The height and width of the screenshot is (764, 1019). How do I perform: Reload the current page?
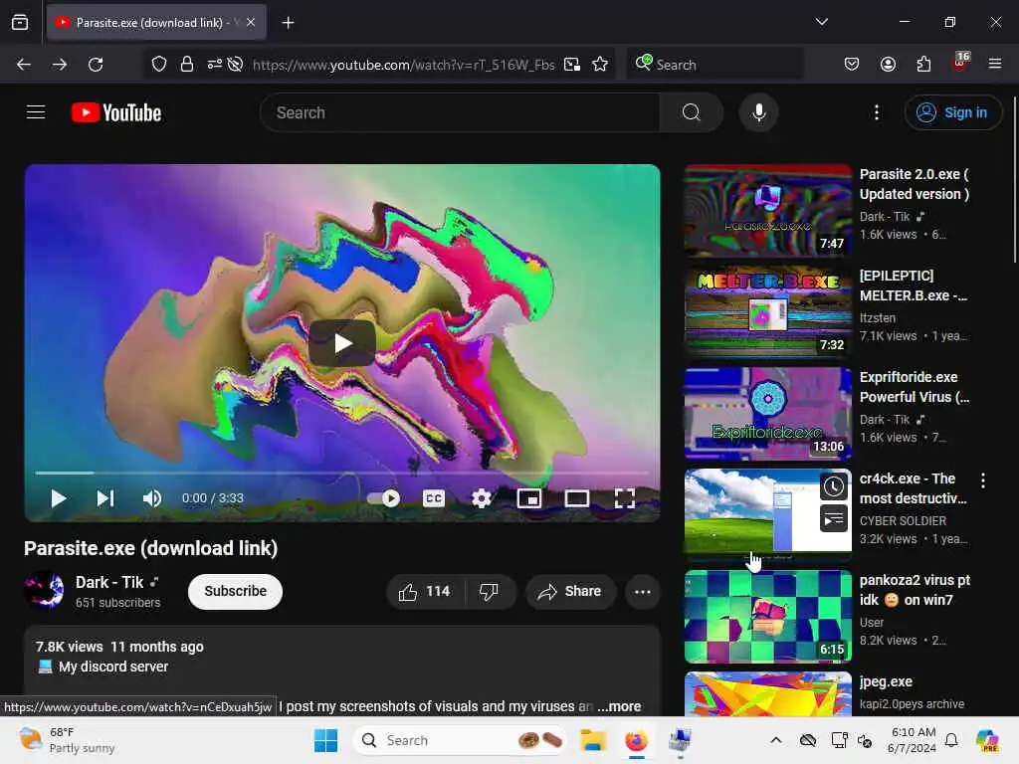click(96, 65)
